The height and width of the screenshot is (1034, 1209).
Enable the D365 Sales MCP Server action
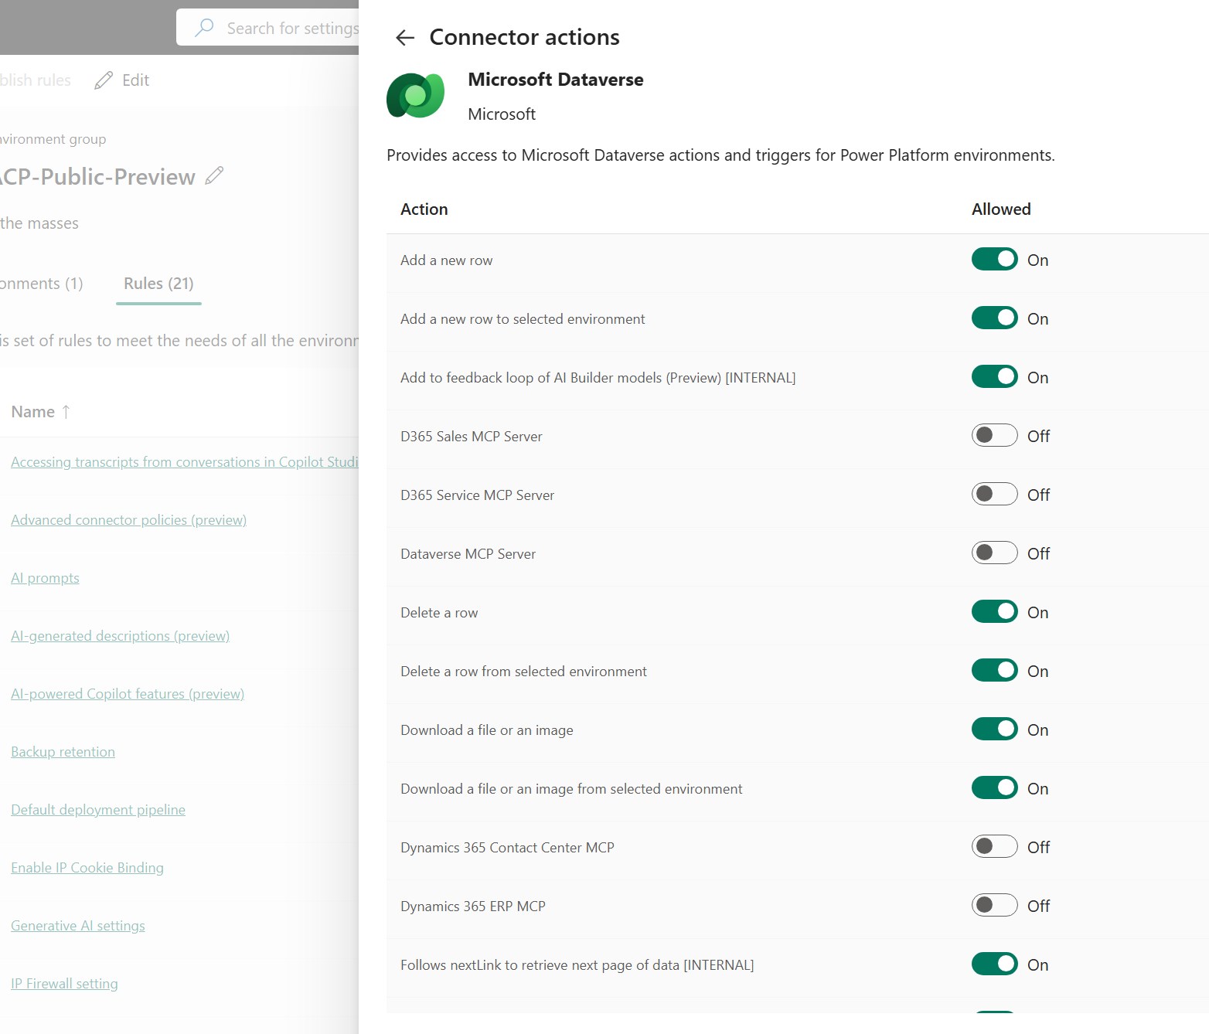point(994,435)
